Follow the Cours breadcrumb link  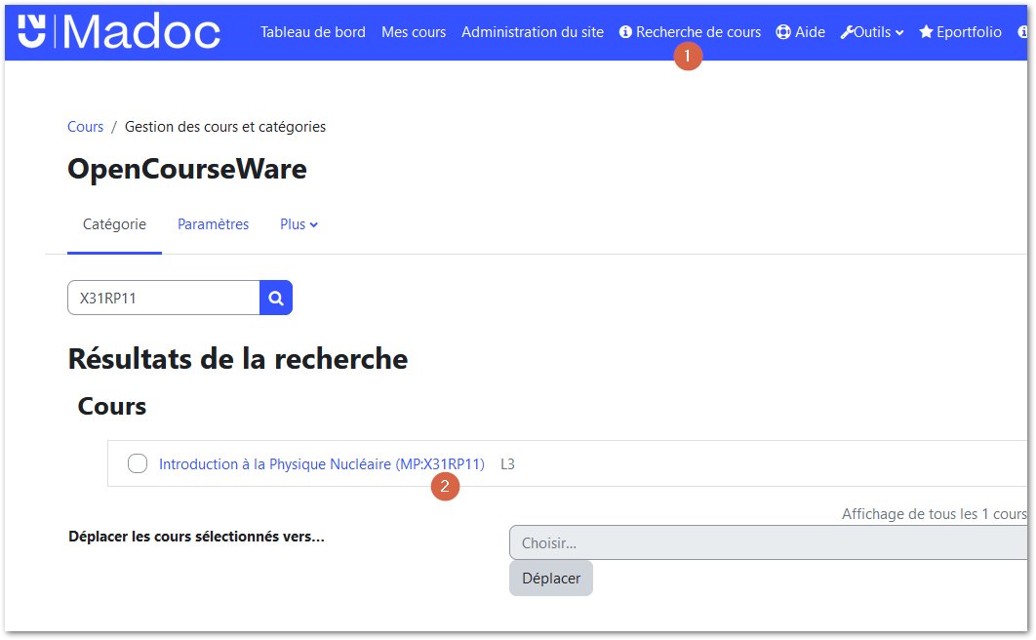(85, 126)
